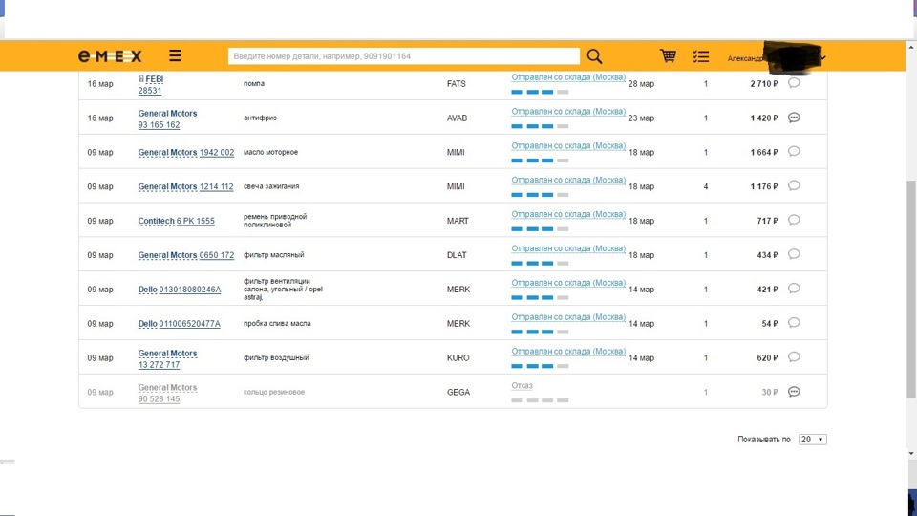917x516 pixels.
Task: Focus the part number search field
Action: [x=403, y=56]
